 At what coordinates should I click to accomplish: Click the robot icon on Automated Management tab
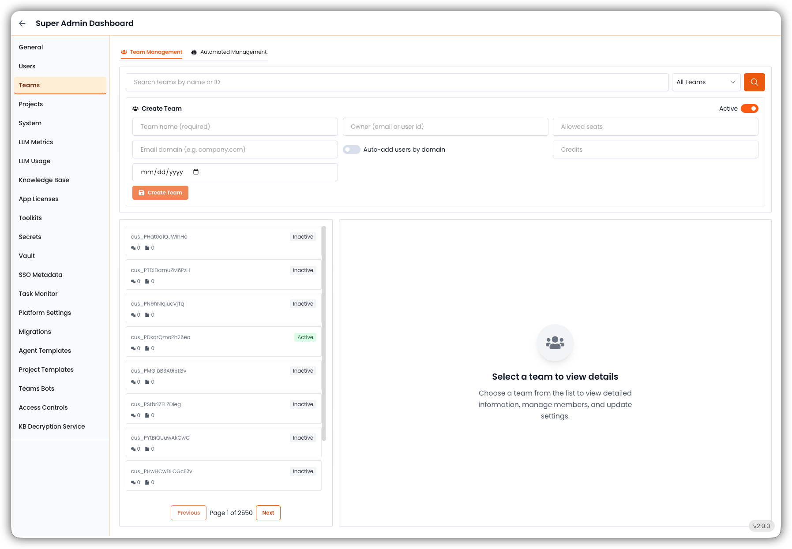coord(194,52)
